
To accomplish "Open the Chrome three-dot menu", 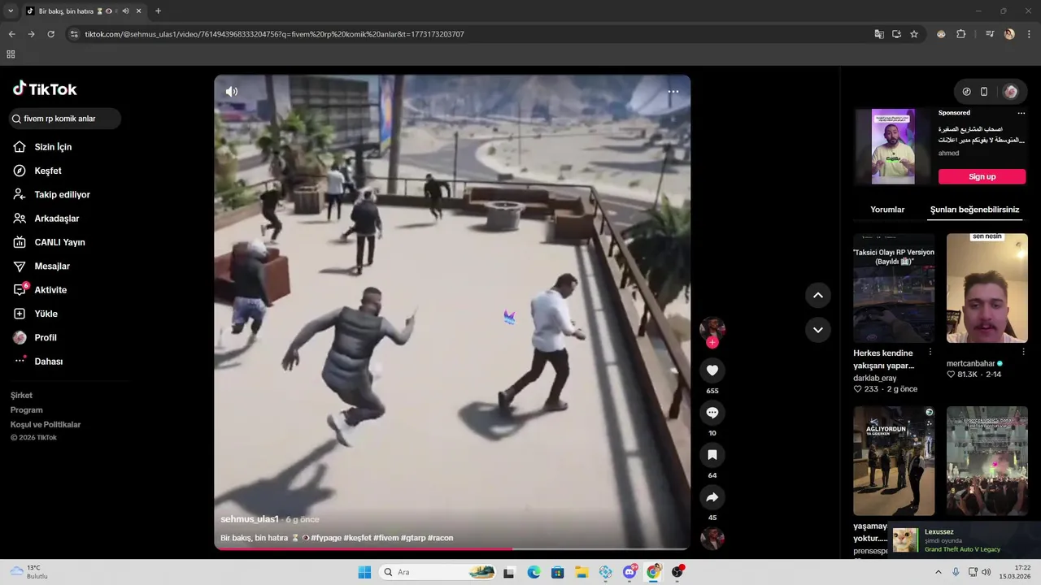I will (1029, 34).
